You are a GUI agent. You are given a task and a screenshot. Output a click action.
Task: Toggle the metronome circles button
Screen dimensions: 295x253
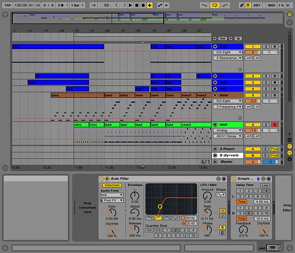point(60,5)
